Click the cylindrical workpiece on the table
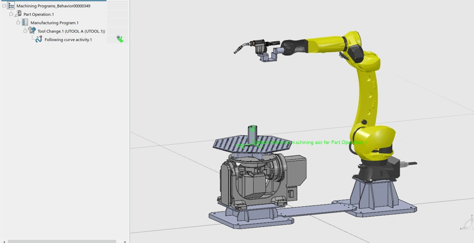 252,135
